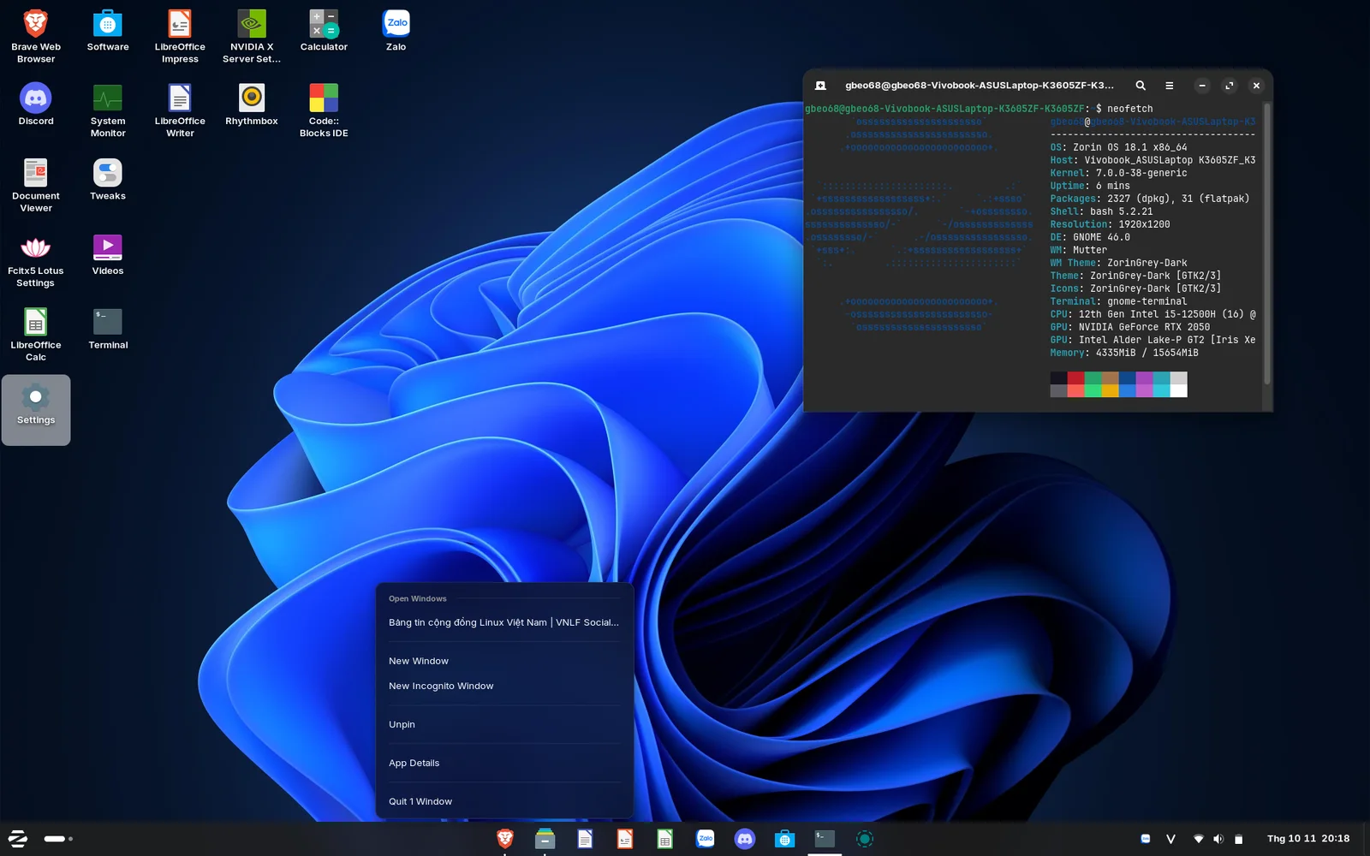This screenshot has width=1370, height=856.
Task: Launch Calculator from the desktop
Action: 324,31
